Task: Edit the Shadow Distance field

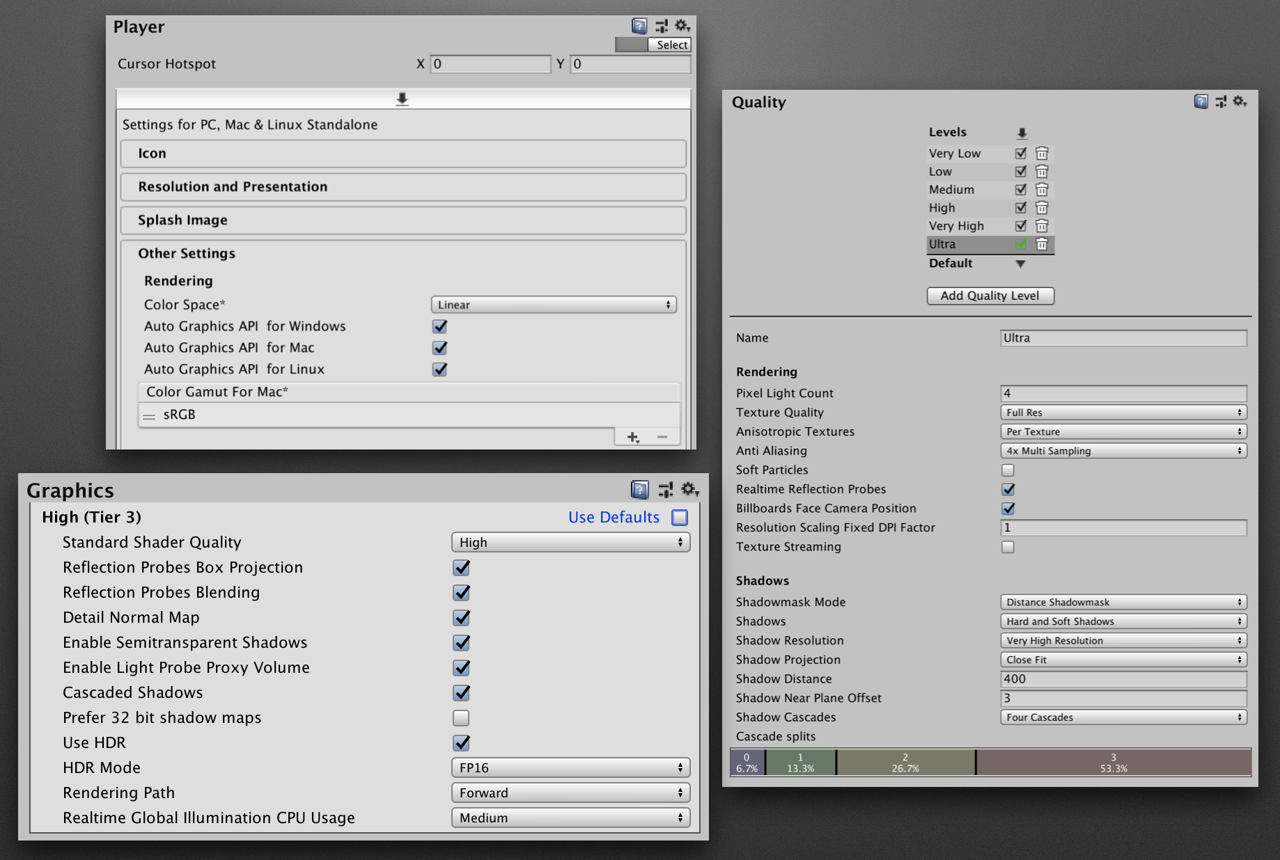Action: [1123, 679]
